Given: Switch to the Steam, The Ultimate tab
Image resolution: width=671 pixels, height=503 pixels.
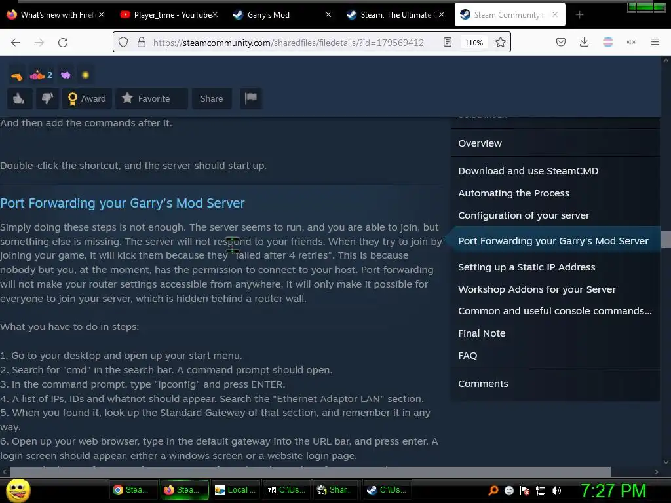Looking at the screenshot, I should click(x=395, y=15).
